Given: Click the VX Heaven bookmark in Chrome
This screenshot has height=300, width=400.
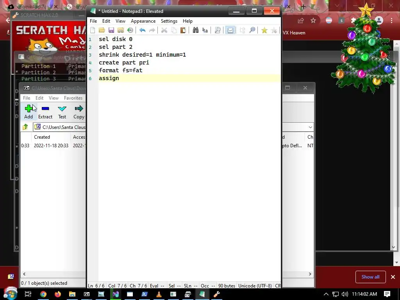Looking at the screenshot, I should point(294,33).
